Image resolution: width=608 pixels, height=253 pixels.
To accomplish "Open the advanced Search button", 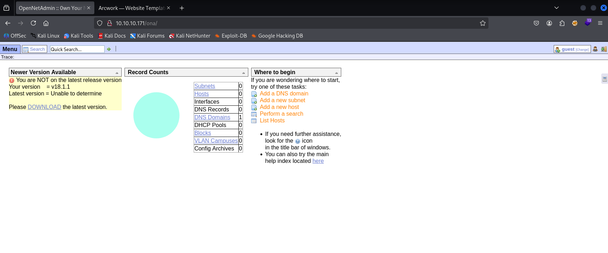I will pos(34,49).
